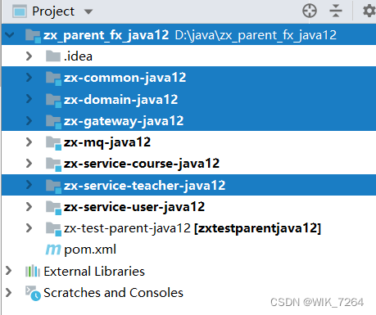
Task: Click the zx-service-course-java12 module folder icon
Action: tap(53, 164)
